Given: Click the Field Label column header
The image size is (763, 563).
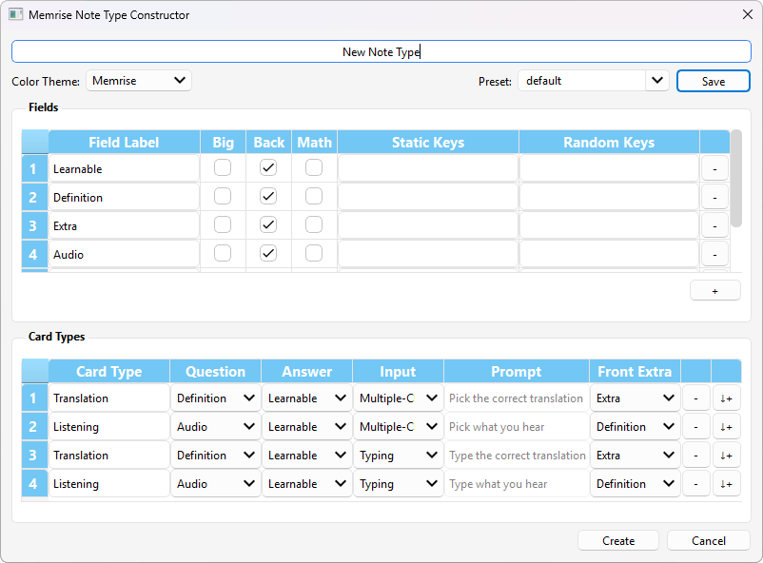Looking at the screenshot, I should (124, 142).
